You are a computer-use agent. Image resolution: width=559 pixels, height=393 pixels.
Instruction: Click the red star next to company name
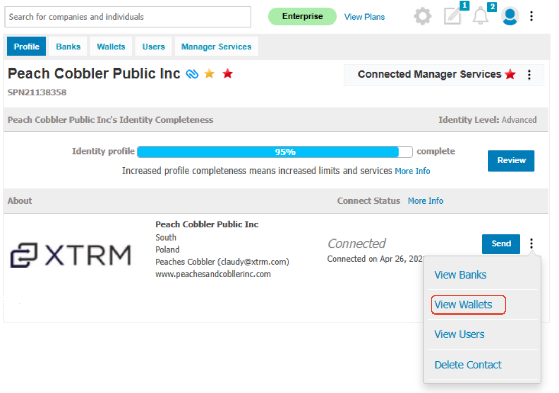[227, 73]
